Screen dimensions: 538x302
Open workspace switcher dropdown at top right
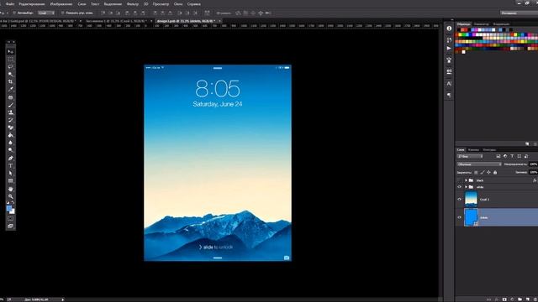(519, 13)
